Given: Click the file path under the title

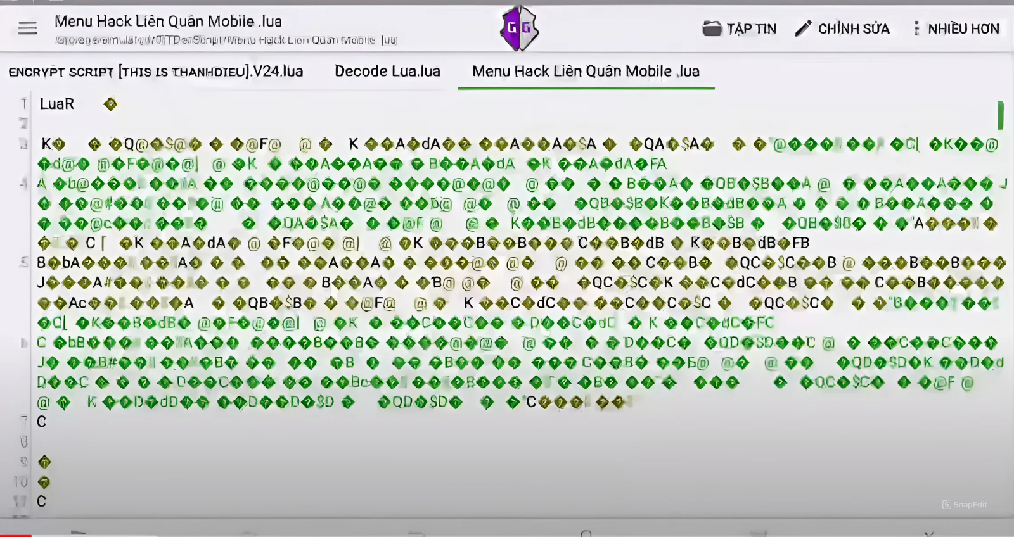Looking at the screenshot, I should pyautogui.click(x=226, y=40).
